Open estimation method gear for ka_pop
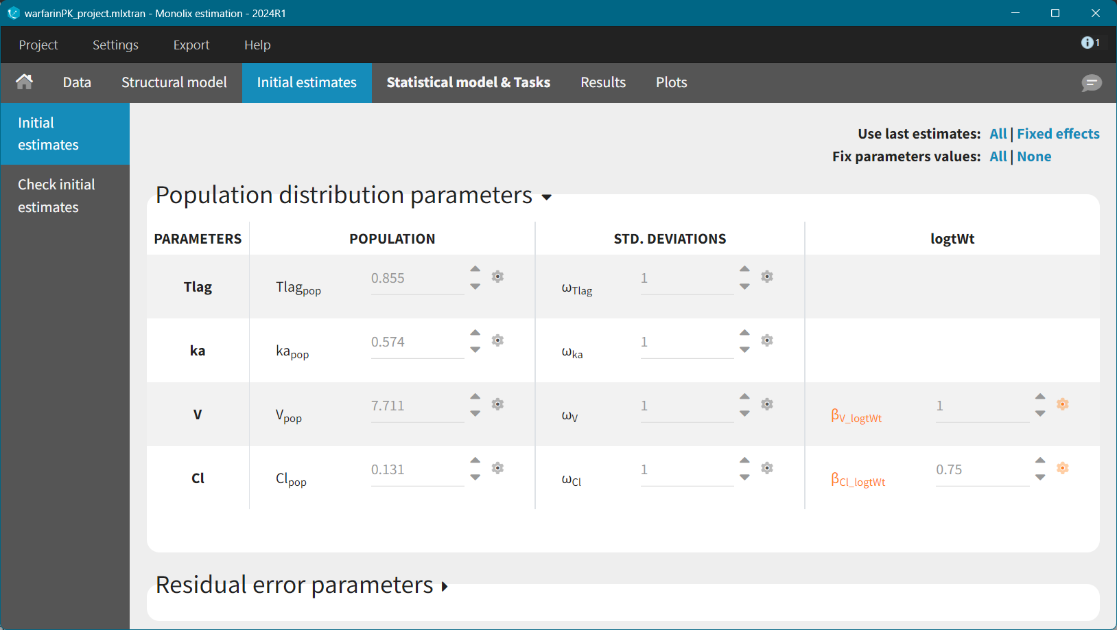 pos(498,340)
